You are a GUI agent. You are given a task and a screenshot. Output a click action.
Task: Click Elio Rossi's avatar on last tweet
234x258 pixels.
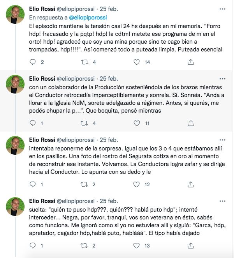pos(15,207)
